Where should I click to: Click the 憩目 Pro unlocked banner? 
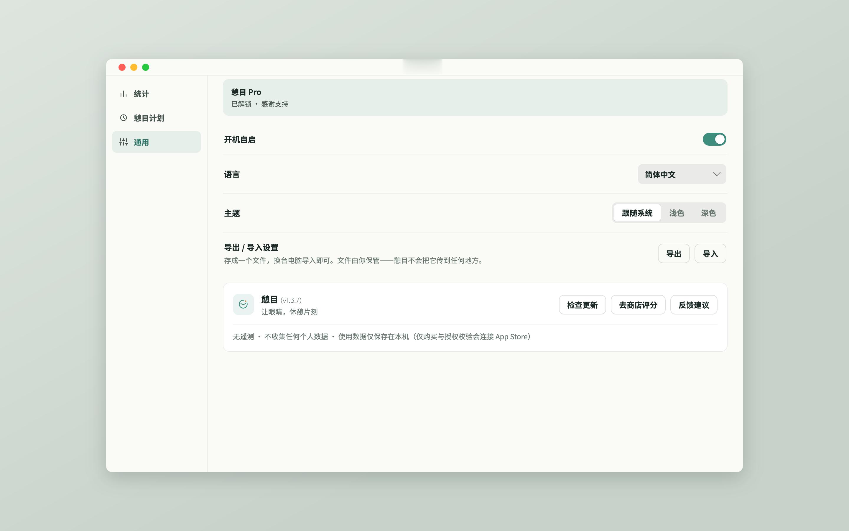click(x=475, y=97)
